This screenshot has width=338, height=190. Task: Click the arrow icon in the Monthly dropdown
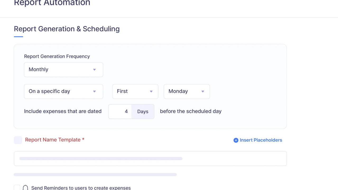pyautogui.click(x=94, y=70)
